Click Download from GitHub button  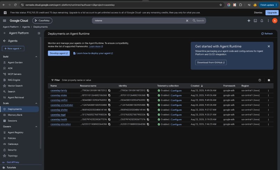211,62
